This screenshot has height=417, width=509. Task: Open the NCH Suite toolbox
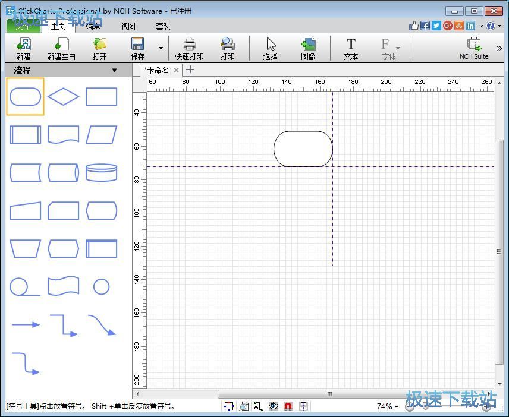click(474, 48)
